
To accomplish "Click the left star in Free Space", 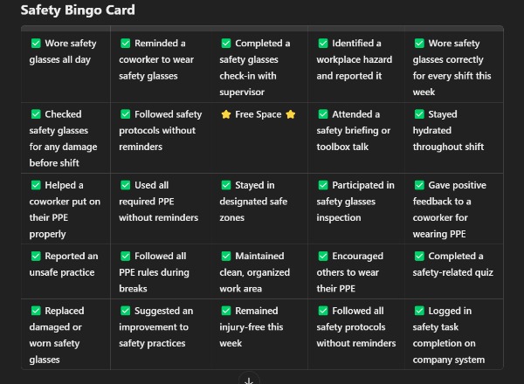I will click(x=226, y=114).
